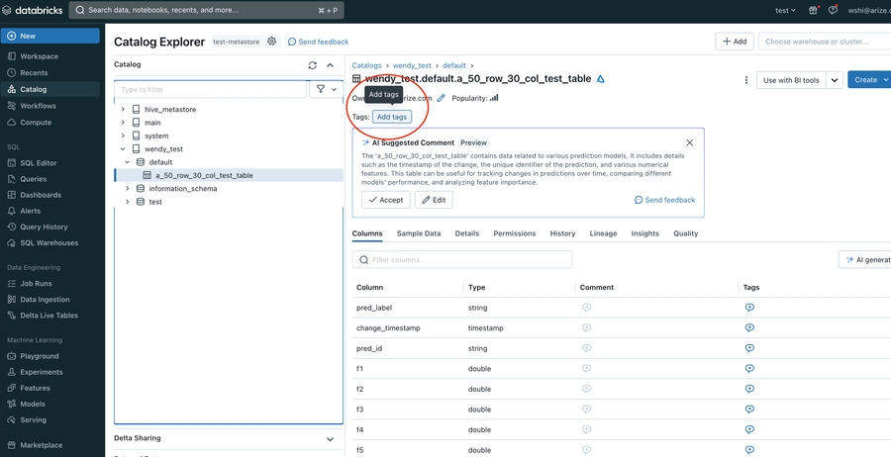Accept the AI suggested comment
The height and width of the screenshot is (457, 891).
point(386,200)
